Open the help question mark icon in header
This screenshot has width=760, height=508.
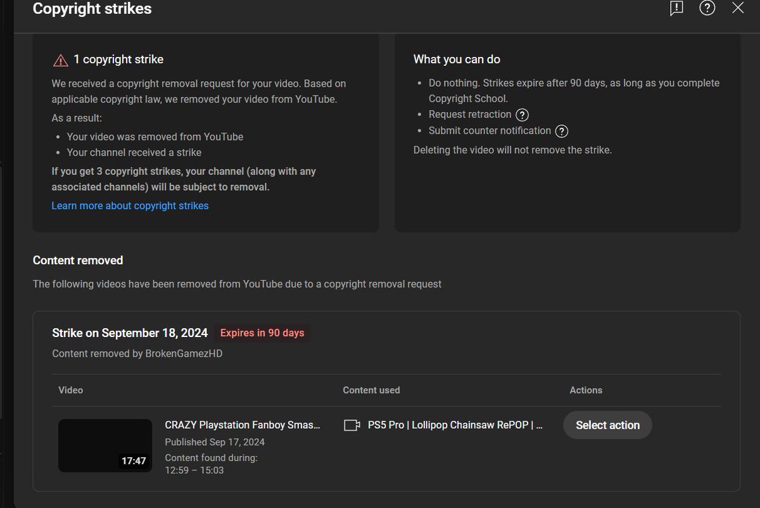pyautogui.click(x=707, y=8)
